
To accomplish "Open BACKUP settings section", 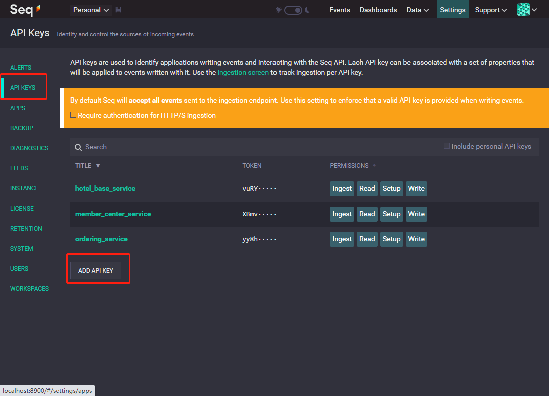I will click(22, 128).
